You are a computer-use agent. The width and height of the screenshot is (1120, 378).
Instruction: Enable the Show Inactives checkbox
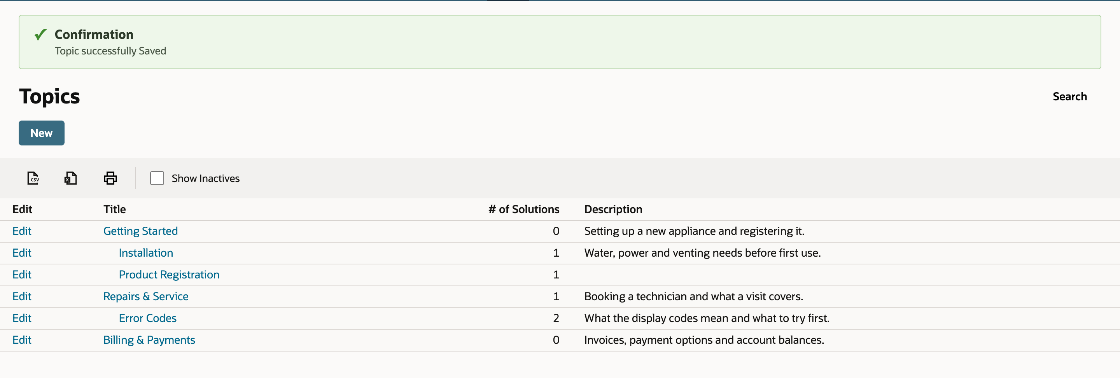pyautogui.click(x=157, y=178)
